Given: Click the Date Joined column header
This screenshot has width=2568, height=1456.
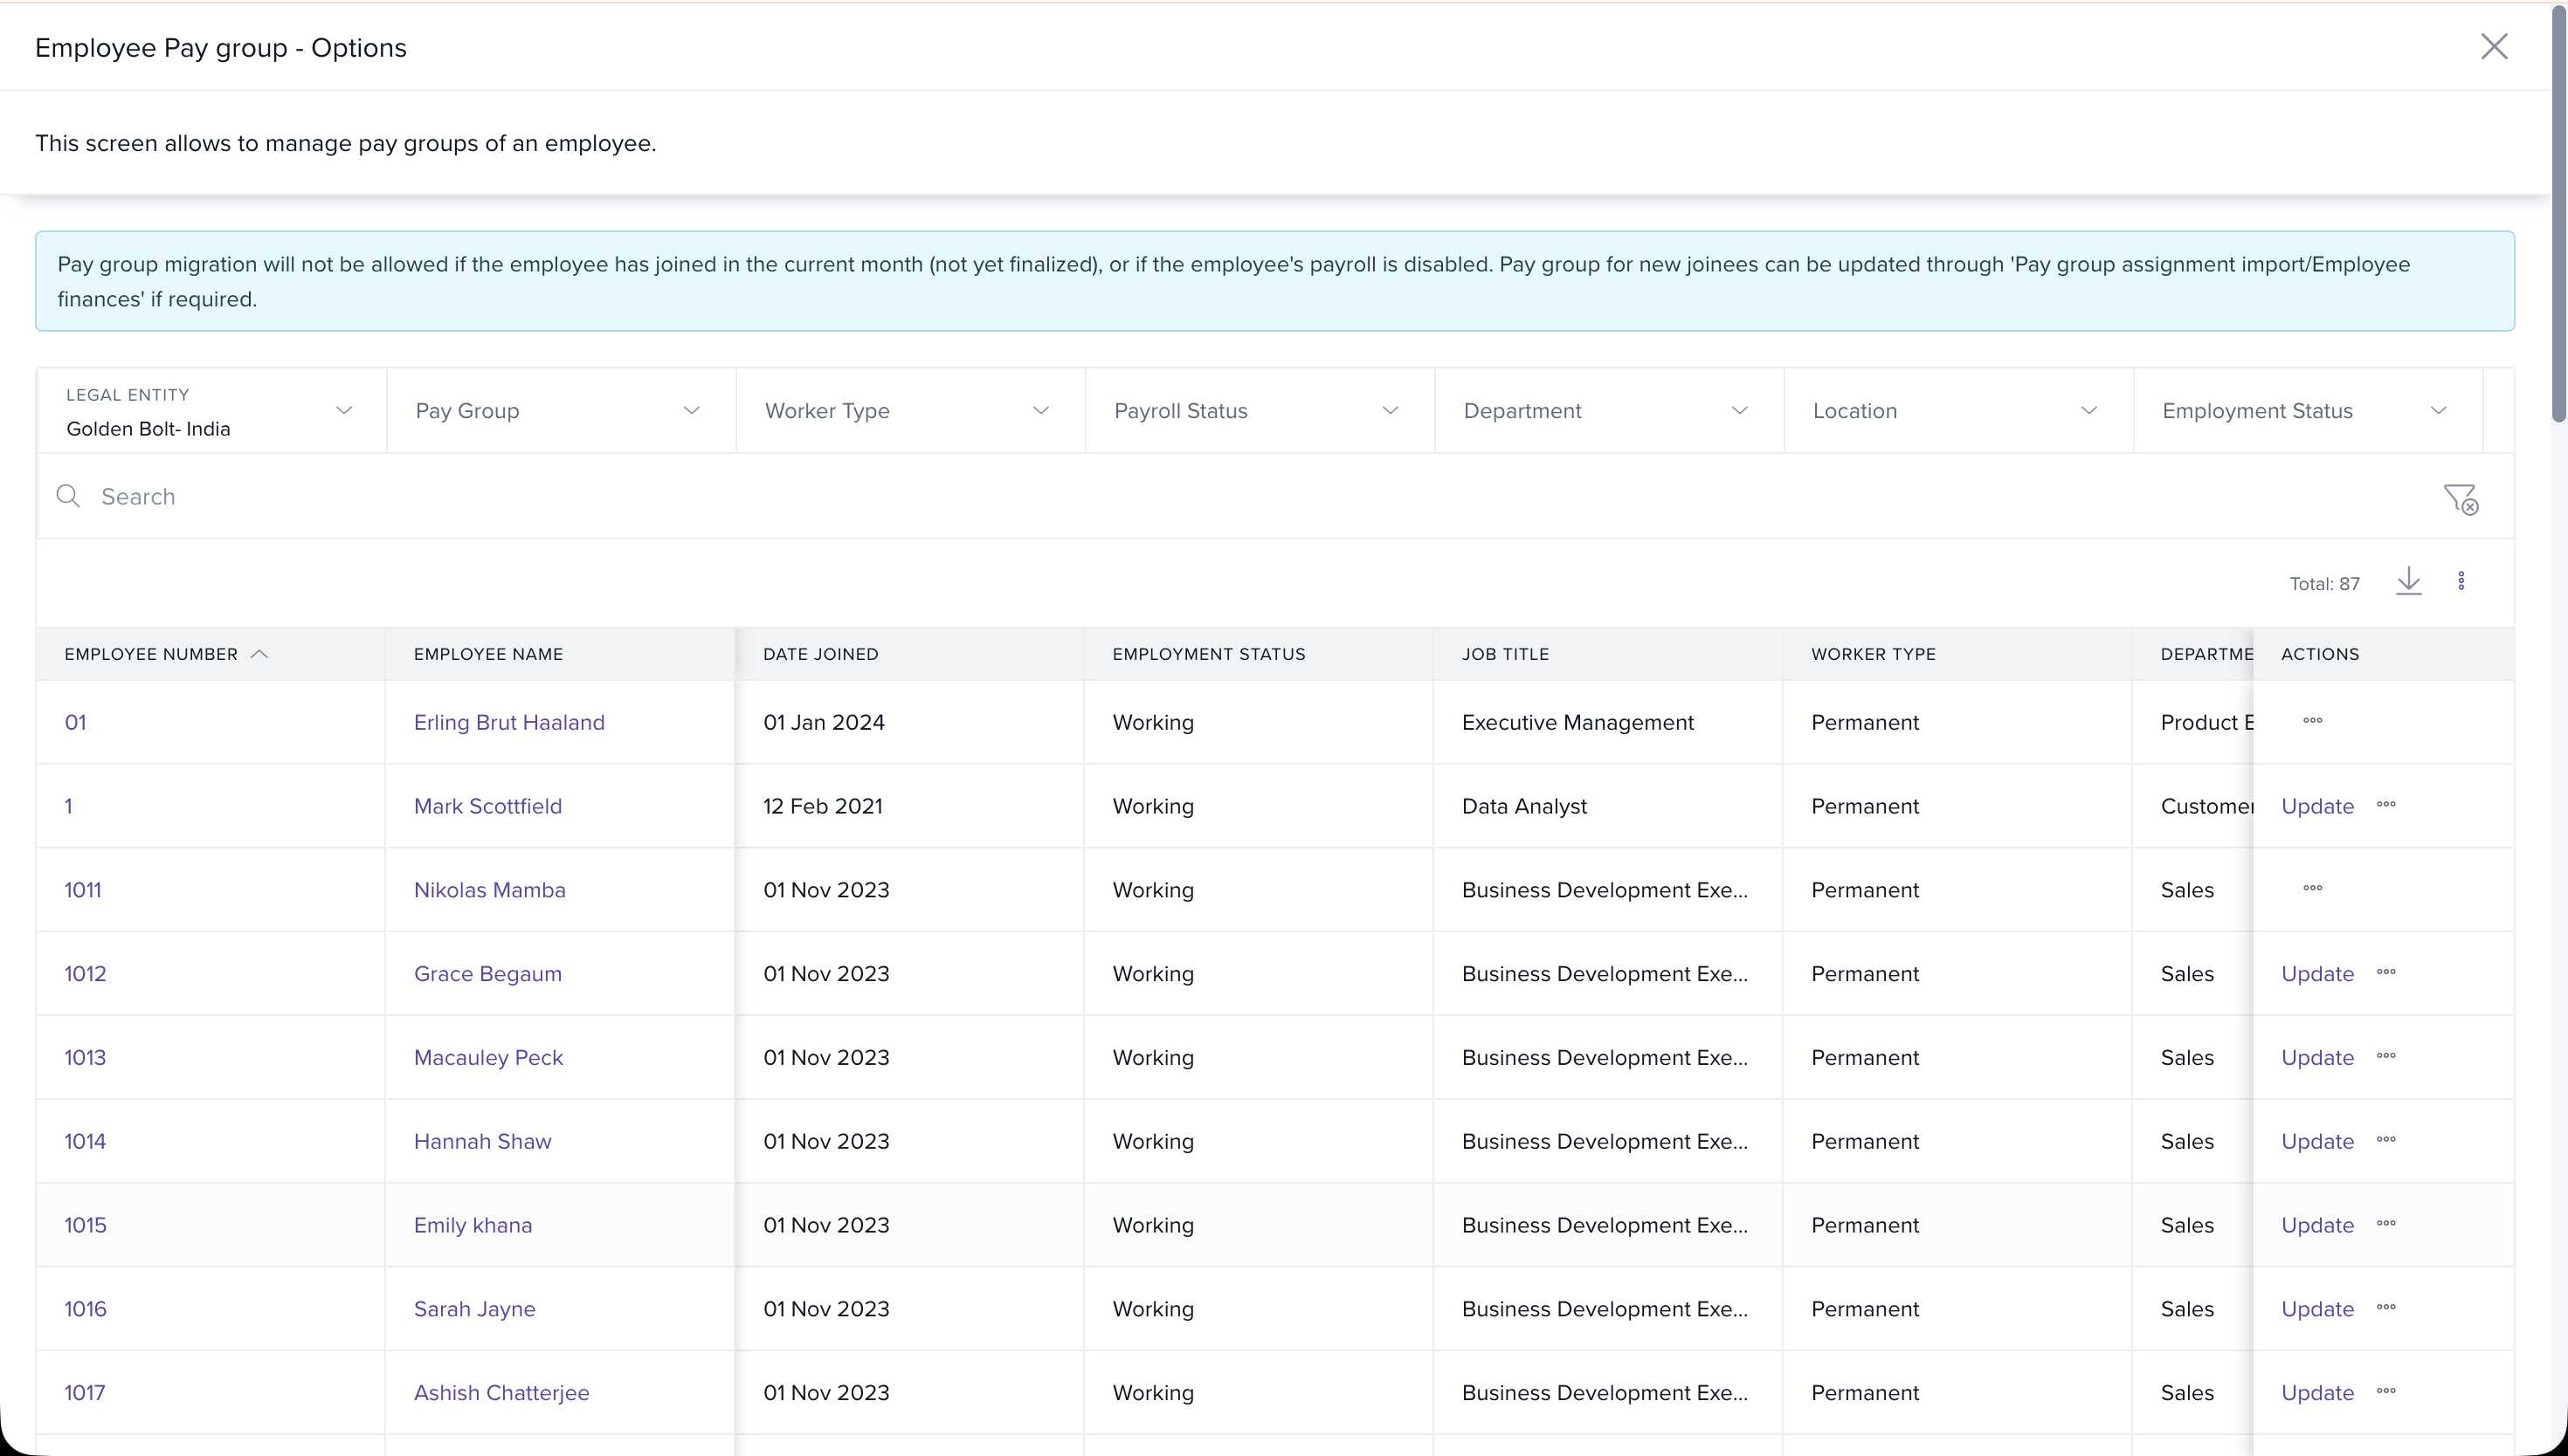Looking at the screenshot, I should [820, 654].
